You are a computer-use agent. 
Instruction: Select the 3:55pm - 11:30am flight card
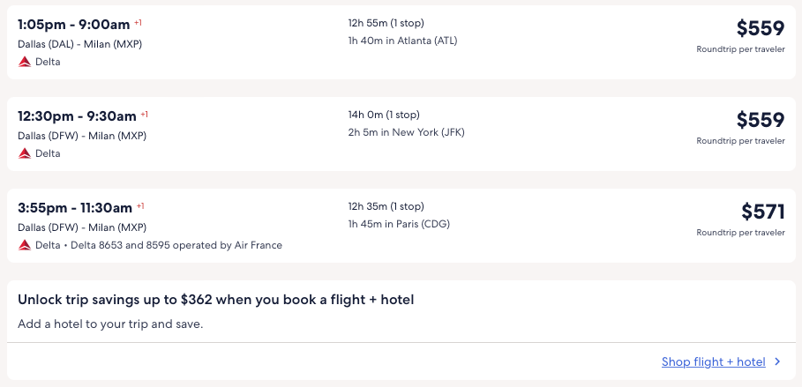click(x=221, y=225)
